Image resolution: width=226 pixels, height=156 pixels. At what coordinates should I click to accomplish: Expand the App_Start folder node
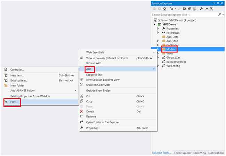pyautogui.click(x=158, y=41)
